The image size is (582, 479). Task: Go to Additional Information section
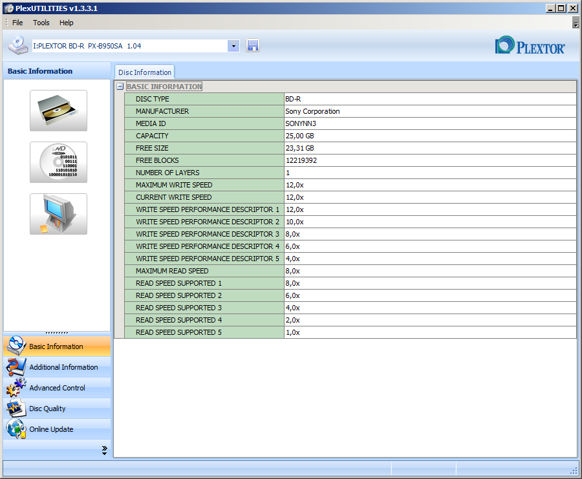click(57, 367)
